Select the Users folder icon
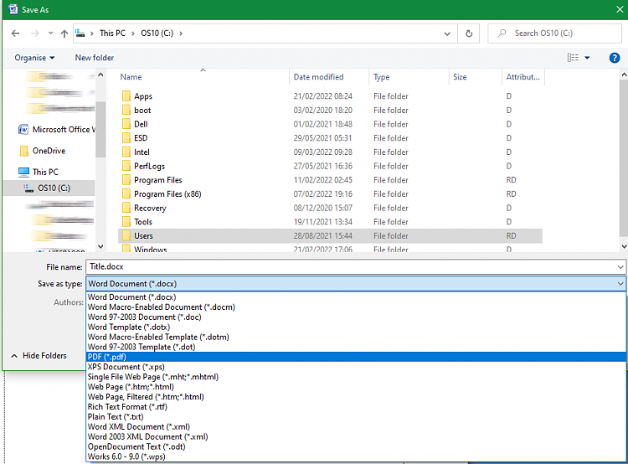The height and width of the screenshot is (464, 628). coord(126,236)
